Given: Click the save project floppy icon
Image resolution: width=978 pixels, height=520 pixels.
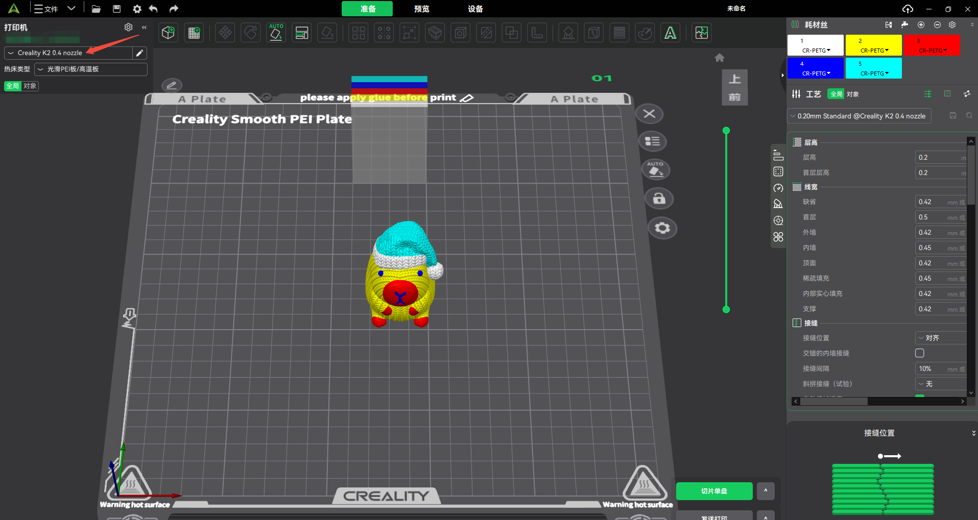Looking at the screenshot, I should (116, 9).
